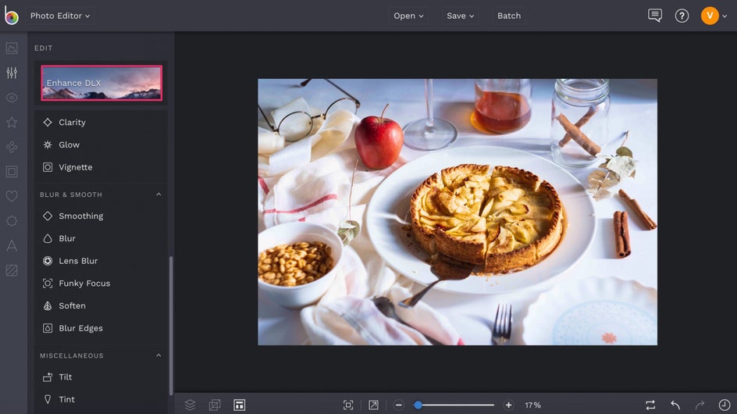Viewport: 737px width, 414px height.
Task: Click the Batch button
Action: pyautogui.click(x=509, y=16)
